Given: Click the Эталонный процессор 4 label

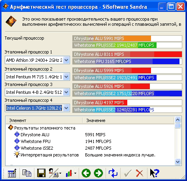Looking at the screenshot, I should click(x=28, y=100).
